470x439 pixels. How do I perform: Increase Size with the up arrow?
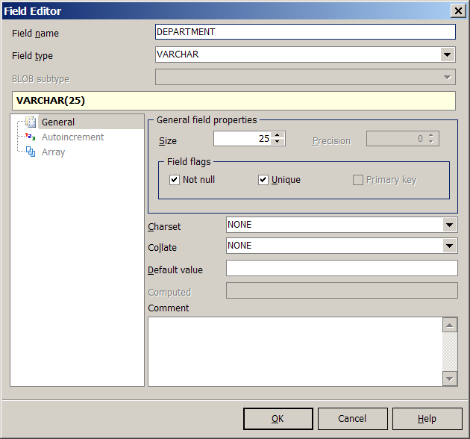[278, 135]
